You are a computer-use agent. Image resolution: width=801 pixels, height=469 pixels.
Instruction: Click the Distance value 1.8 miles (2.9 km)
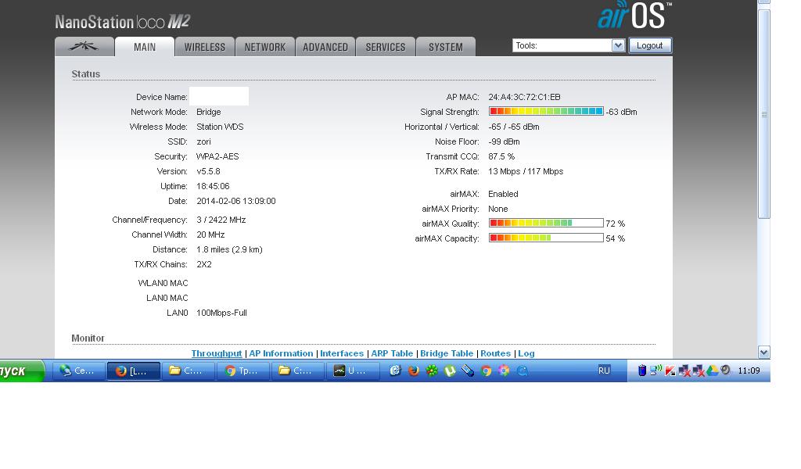click(x=229, y=249)
